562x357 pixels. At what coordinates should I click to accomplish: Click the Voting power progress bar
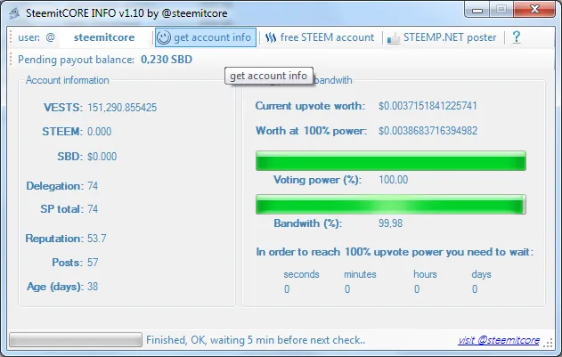(x=391, y=160)
